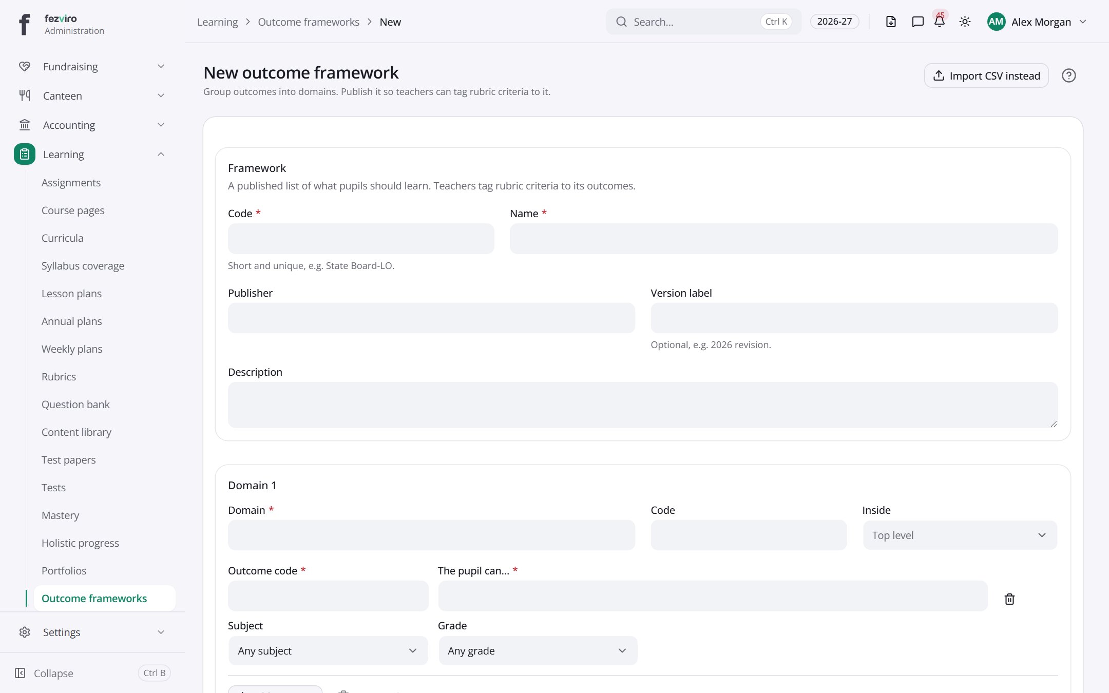This screenshot has height=693, width=1109.
Task: Click the 2026-27 academic year button
Action: click(x=834, y=22)
